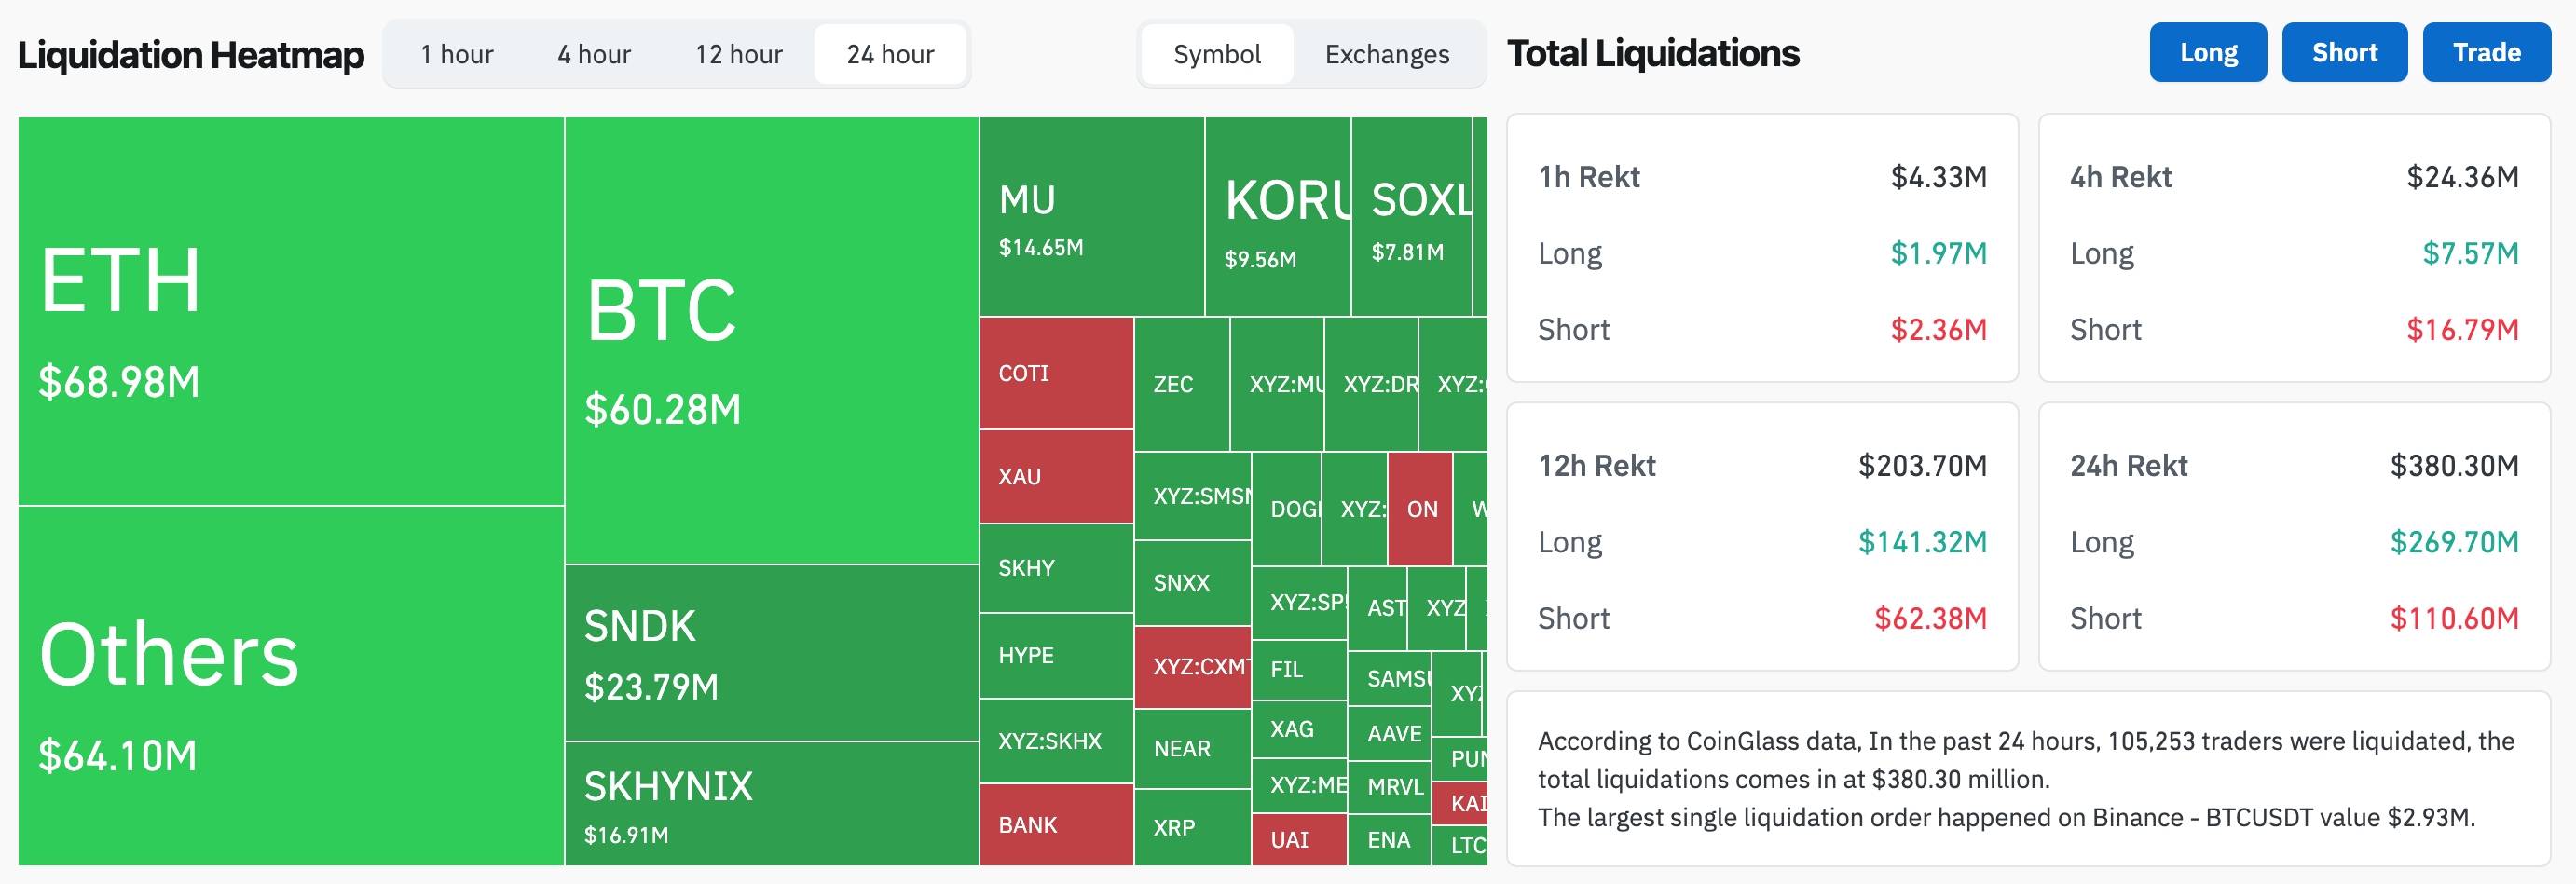Open the Trade button

tap(2486, 52)
